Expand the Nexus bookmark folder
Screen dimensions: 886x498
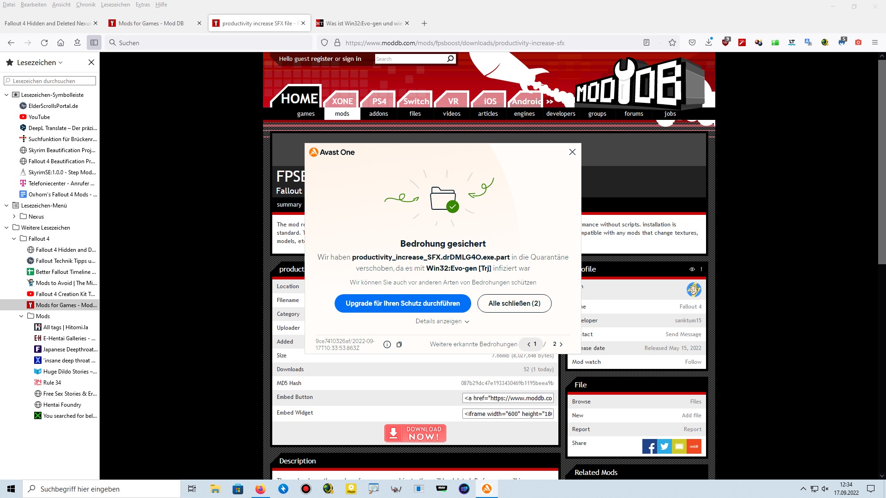[x=14, y=217]
